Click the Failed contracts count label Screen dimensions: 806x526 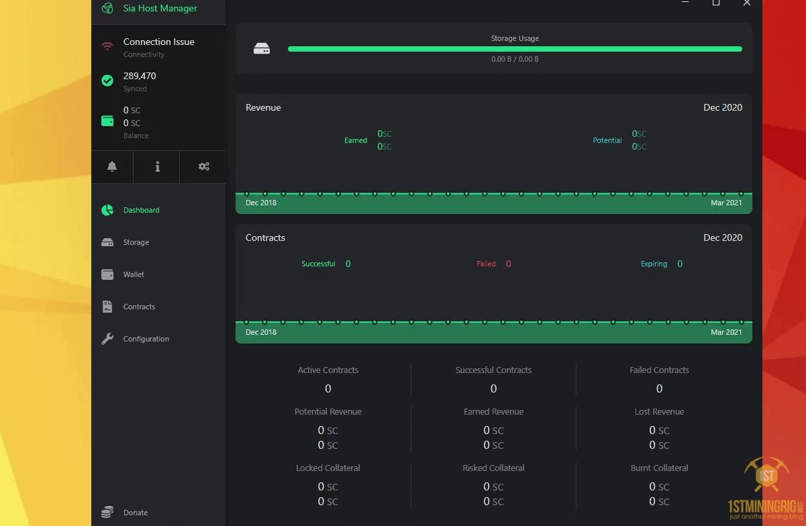tap(487, 264)
